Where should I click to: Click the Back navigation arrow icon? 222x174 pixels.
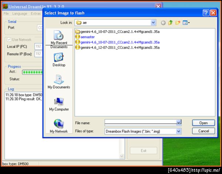coord(163,23)
